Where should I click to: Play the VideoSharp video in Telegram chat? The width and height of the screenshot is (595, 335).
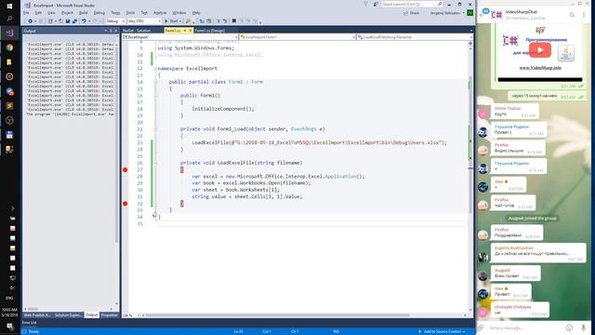click(540, 50)
